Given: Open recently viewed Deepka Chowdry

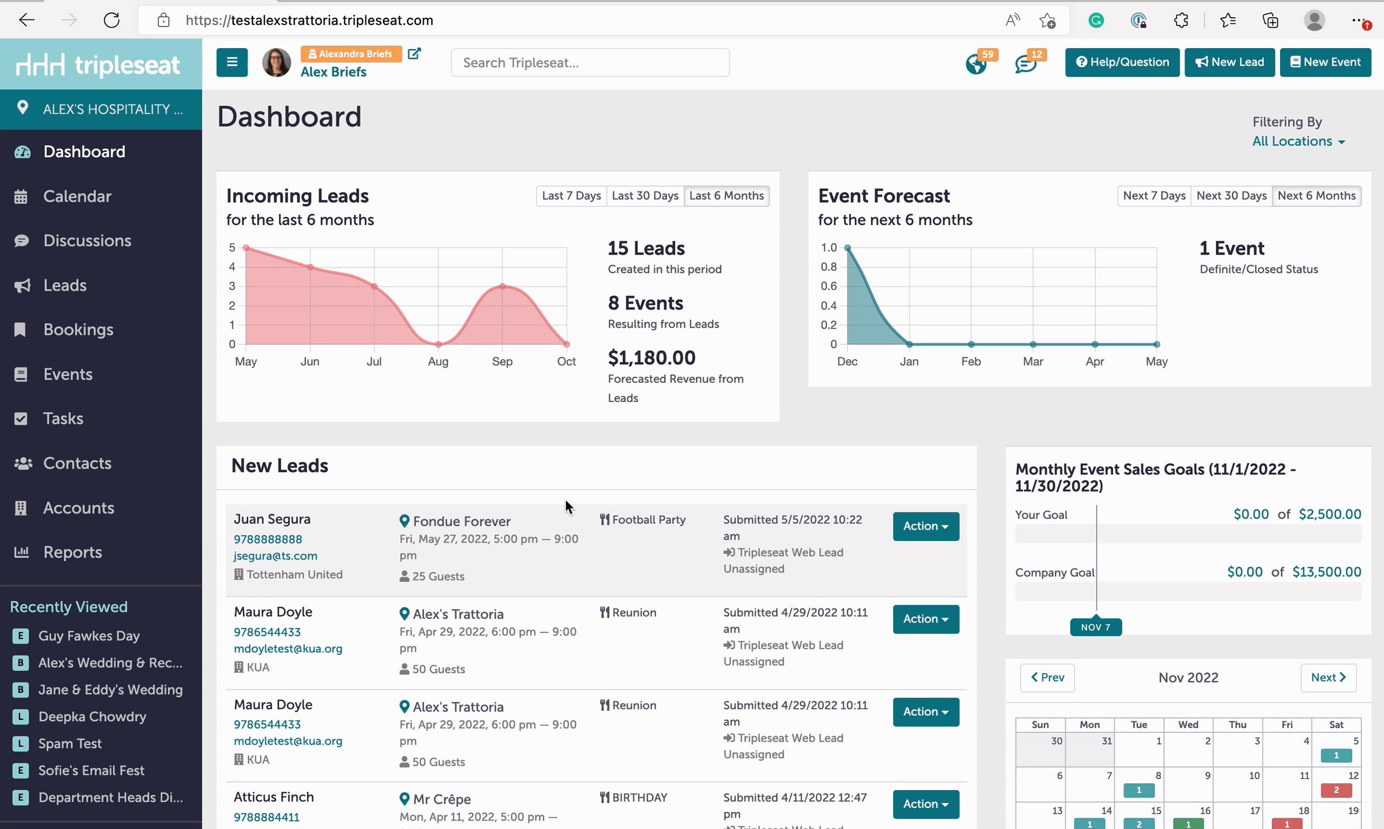Looking at the screenshot, I should click(x=92, y=716).
